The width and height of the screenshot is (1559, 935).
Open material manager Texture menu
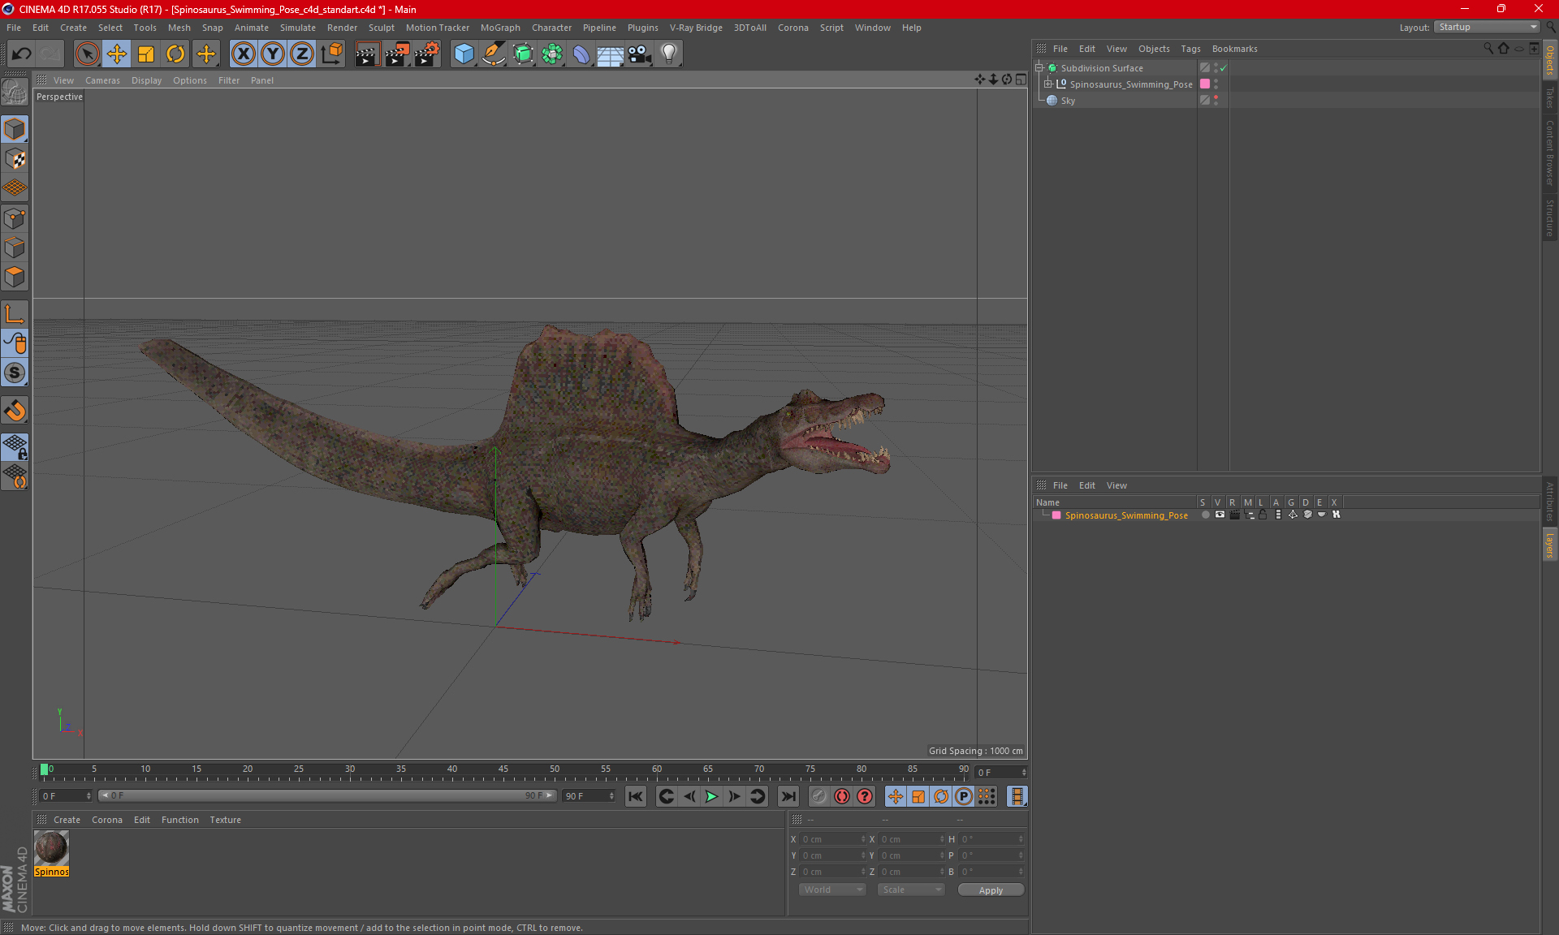pyautogui.click(x=225, y=820)
